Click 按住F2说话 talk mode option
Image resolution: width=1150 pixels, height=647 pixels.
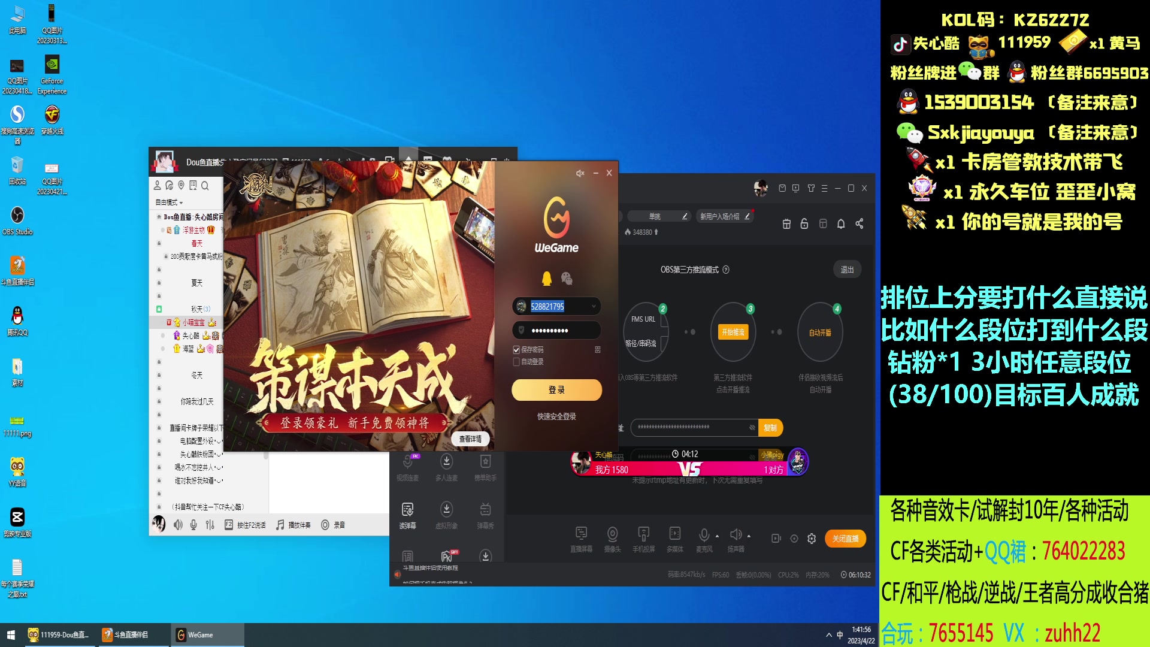(245, 525)
